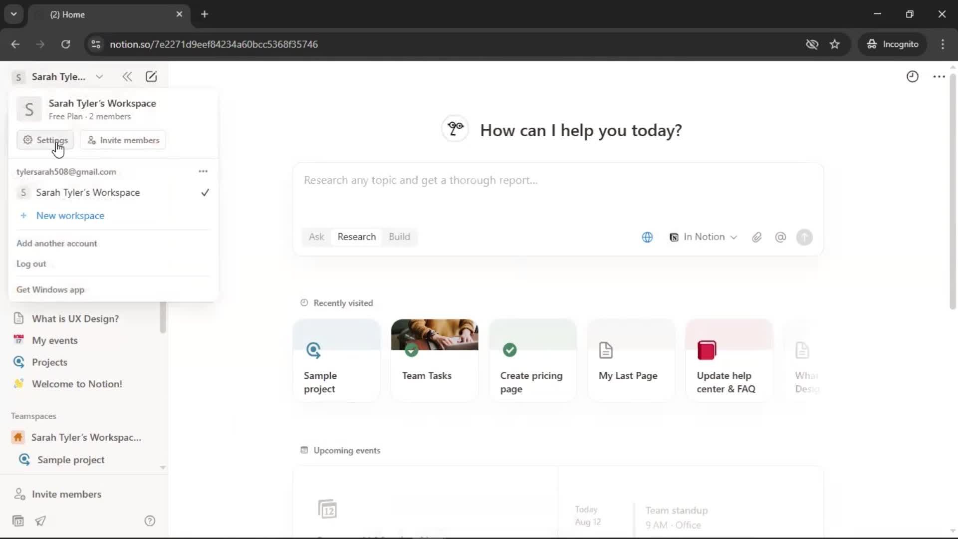Open Settings in workspace menu

pos(45,140)
